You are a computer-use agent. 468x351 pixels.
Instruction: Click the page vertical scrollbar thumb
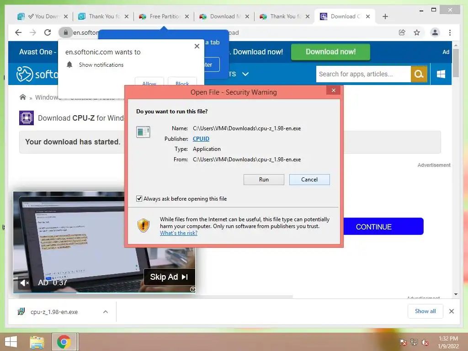click(456, 63)
